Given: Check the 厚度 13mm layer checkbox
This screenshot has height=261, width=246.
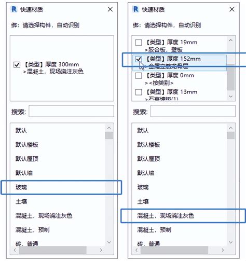Looking at the screenshot, I should tap(139, 92).
